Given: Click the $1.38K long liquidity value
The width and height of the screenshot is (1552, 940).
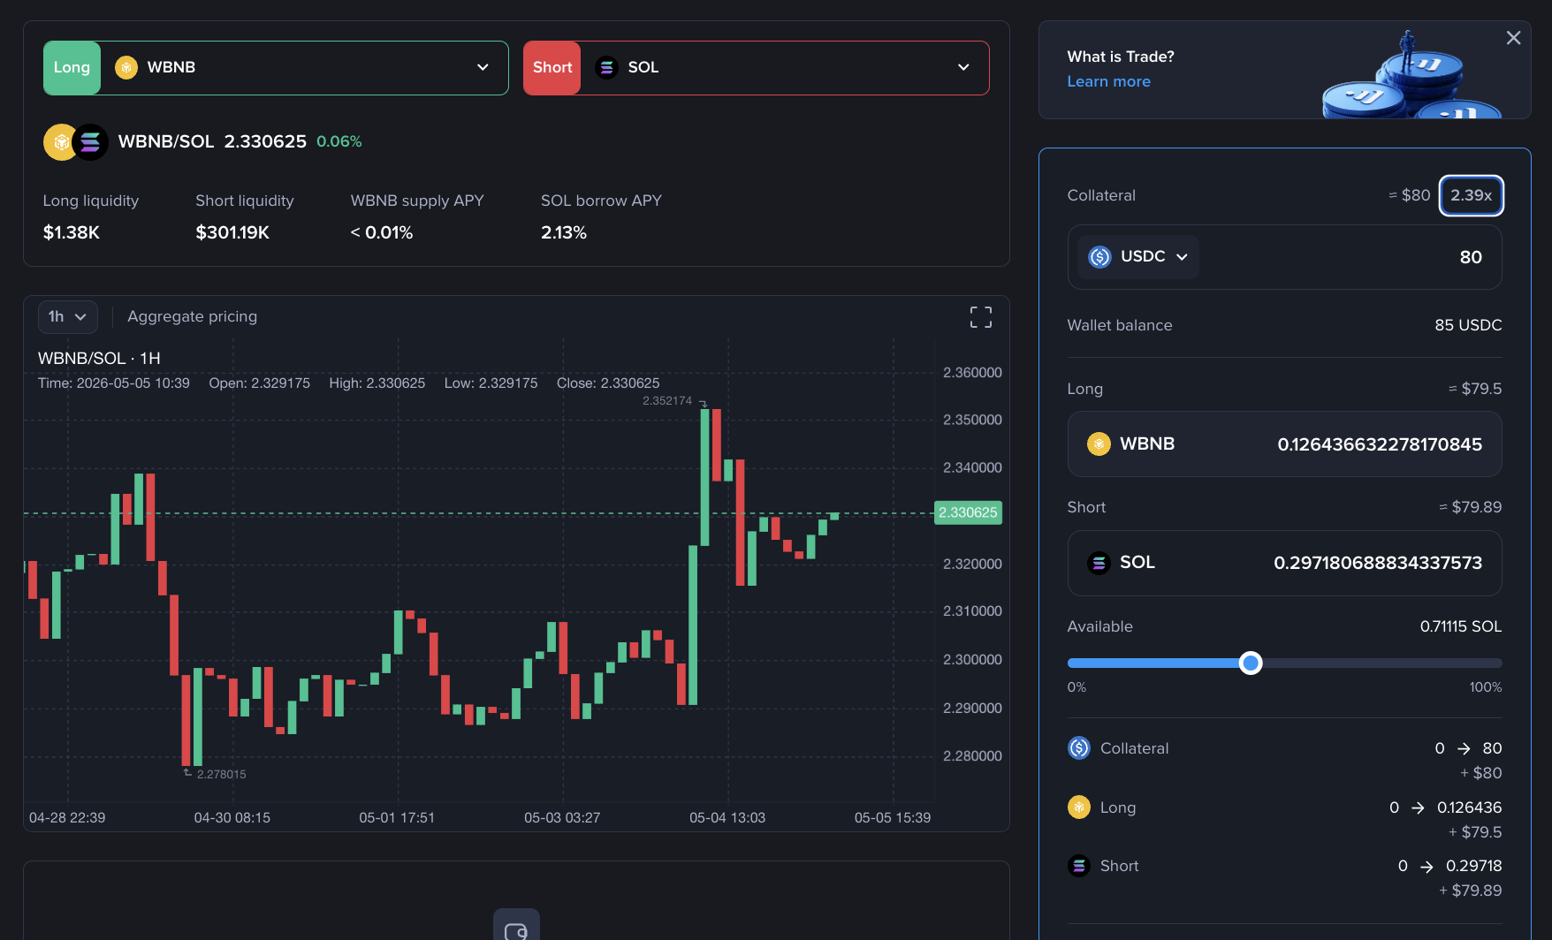Looking at the screenshot, I should pyautogui.click(x=72, y=232).
